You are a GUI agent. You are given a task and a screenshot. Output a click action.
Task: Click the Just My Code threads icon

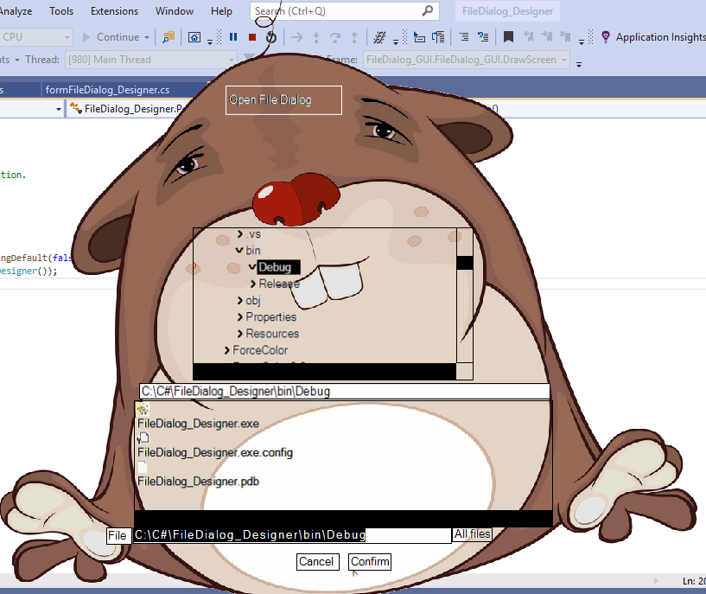point(379,37)
